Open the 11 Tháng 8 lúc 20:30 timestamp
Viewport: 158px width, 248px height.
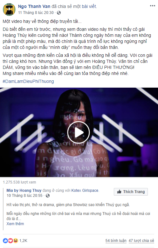pos(36,13)
